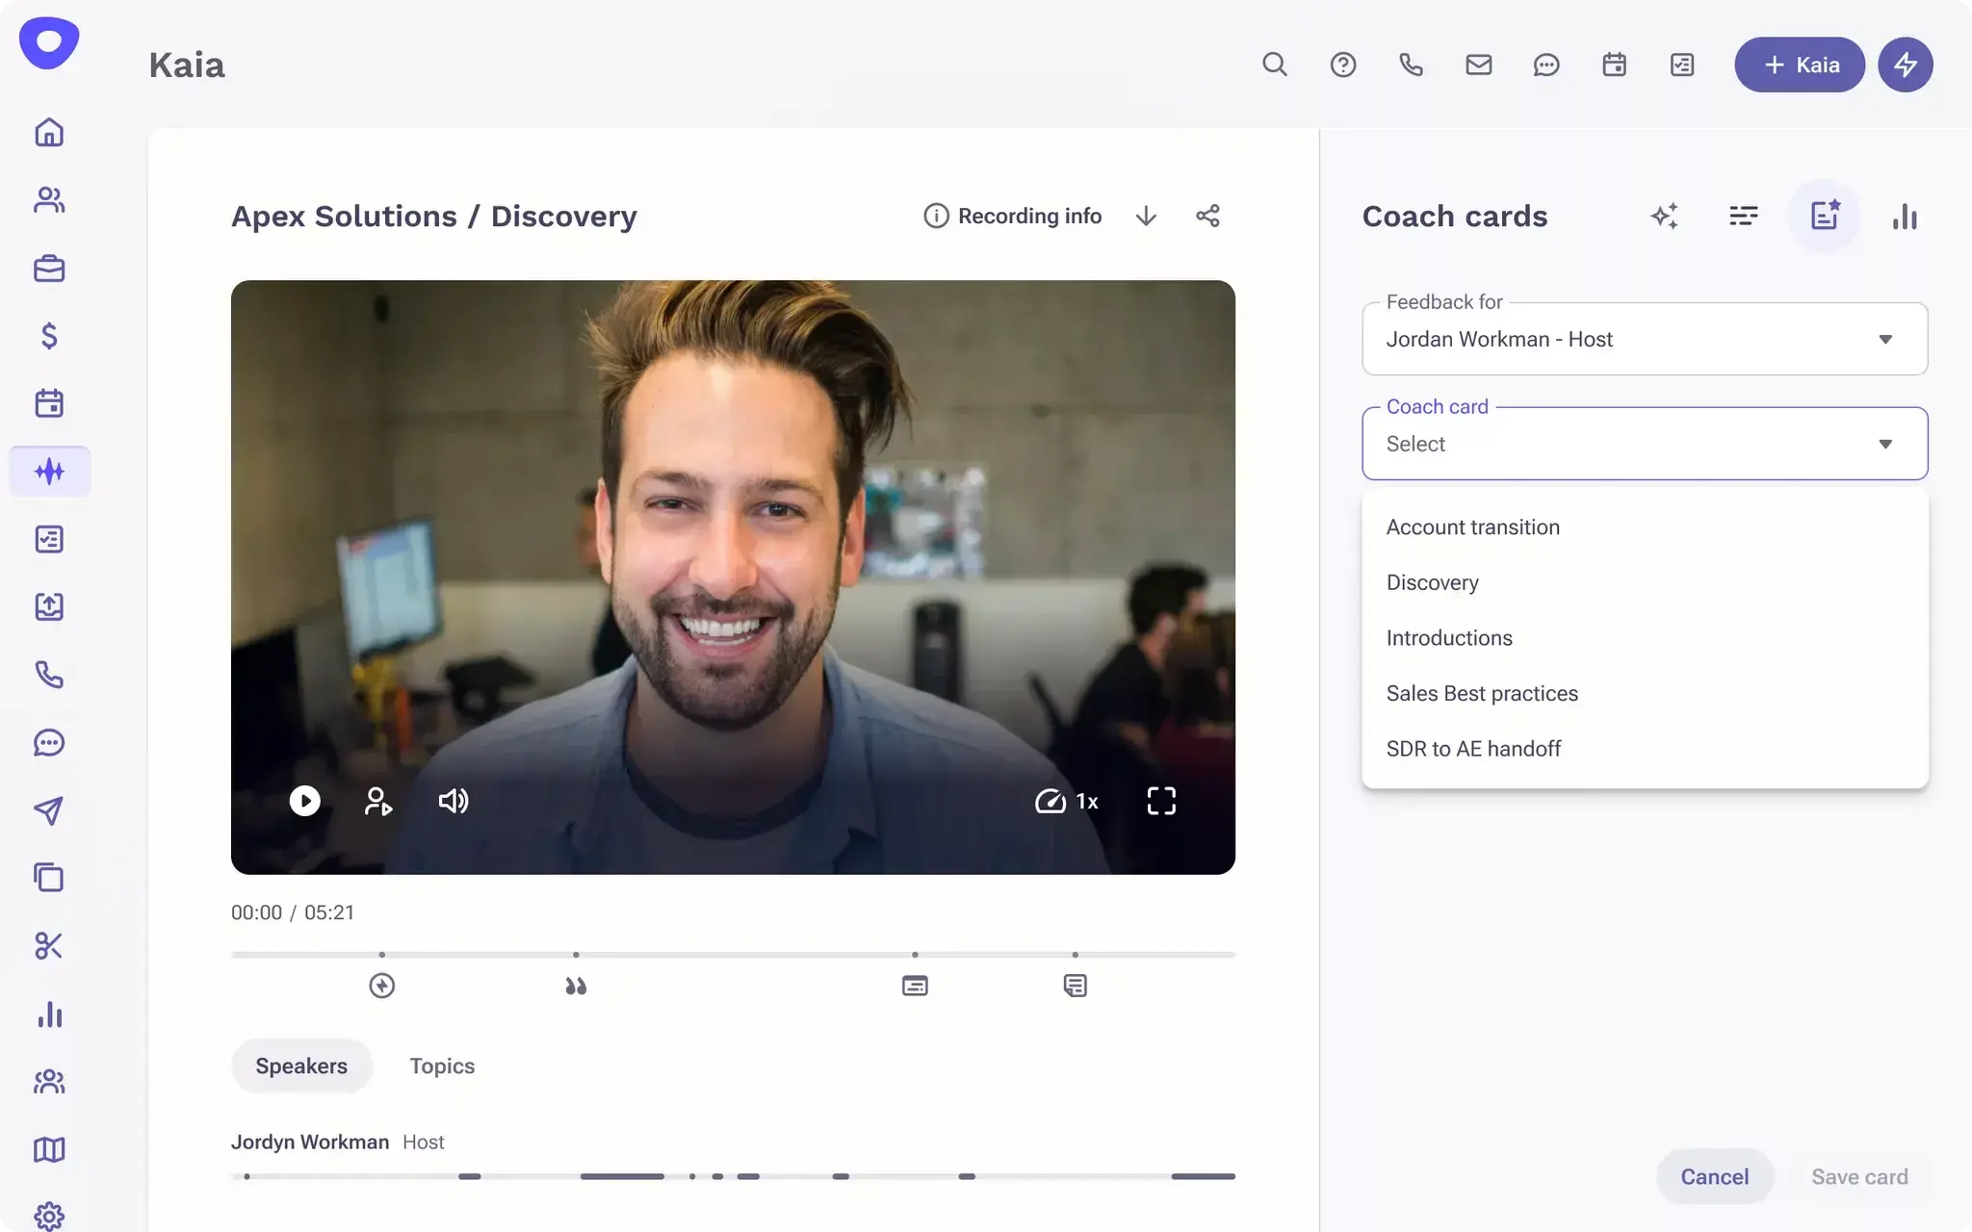Viewport: 1972px width, 1232px height.
Task: Open the statistics chart view in Coach cards header
Action: pos(1904,216)
